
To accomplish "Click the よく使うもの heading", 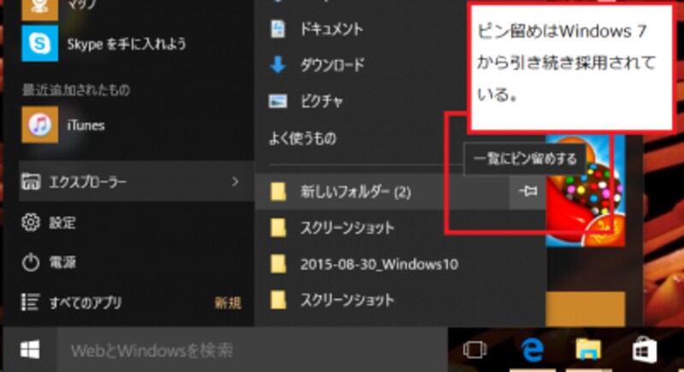I will pyautogui.click(x=303, y=138).
